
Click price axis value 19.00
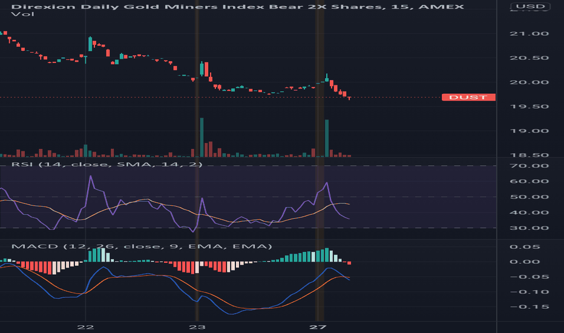click(x=529, y=131)
